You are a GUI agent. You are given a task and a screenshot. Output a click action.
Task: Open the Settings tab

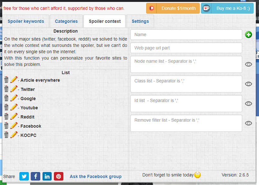pos(140,21)
